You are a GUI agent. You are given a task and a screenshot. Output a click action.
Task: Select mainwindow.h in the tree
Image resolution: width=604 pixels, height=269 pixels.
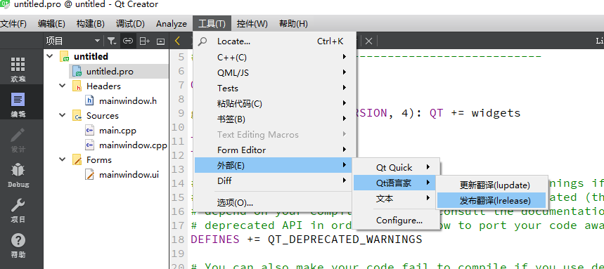tap(128, 101)
